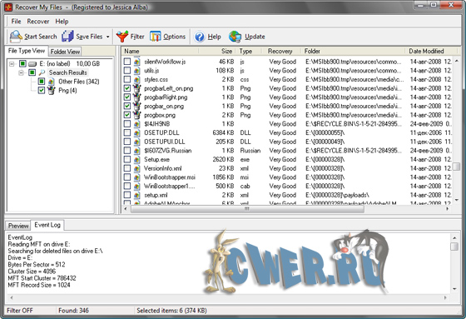
Task: Open the Save Files dropdown arrow
Action: coord(108,37)
